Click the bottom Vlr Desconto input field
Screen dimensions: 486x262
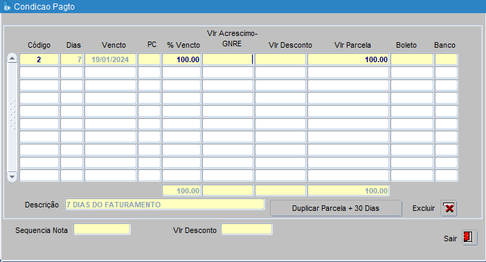point(246,230)
